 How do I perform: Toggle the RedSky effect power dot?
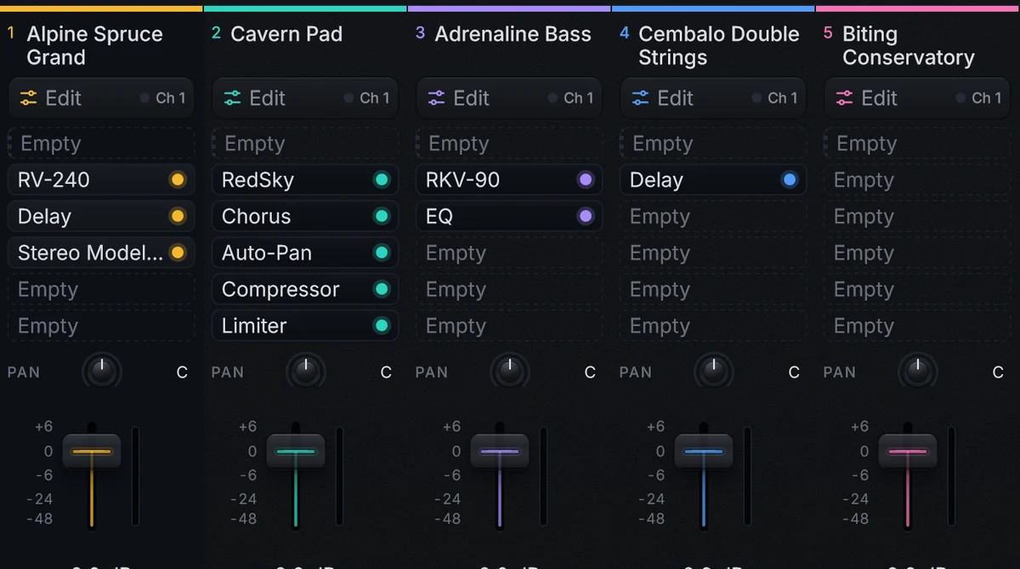click(382, 179)
